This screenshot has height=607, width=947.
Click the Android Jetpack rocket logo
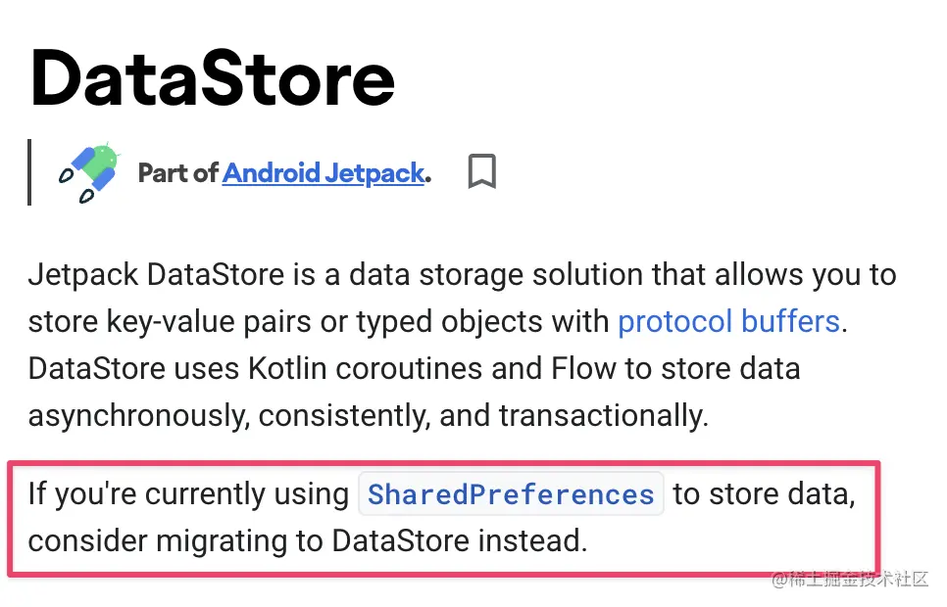[89, 172]
